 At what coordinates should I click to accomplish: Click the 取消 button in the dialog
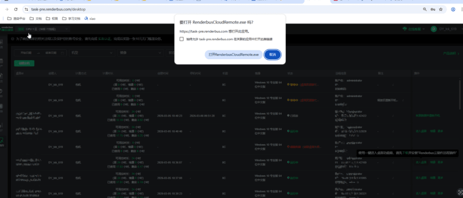click(273, 54)
